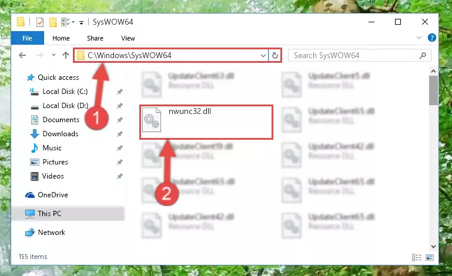Click the scrollbar up arrow
Screen dimensions: 452x276
point(433,71)
